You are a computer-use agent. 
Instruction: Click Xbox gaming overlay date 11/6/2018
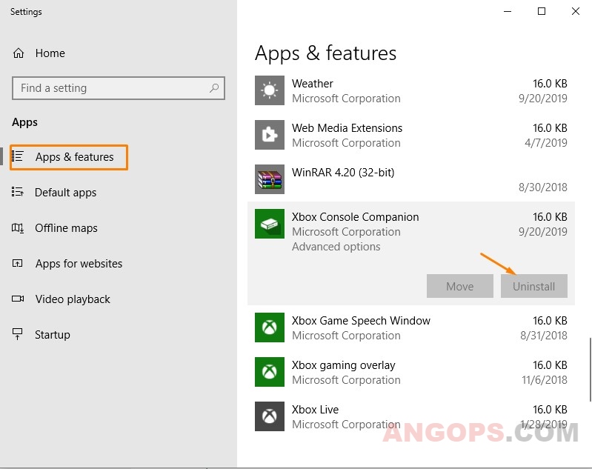[x=545, y=380]
